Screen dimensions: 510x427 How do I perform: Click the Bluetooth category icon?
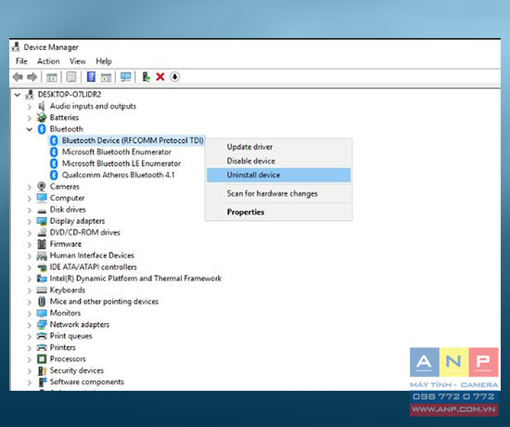[42, 129]
